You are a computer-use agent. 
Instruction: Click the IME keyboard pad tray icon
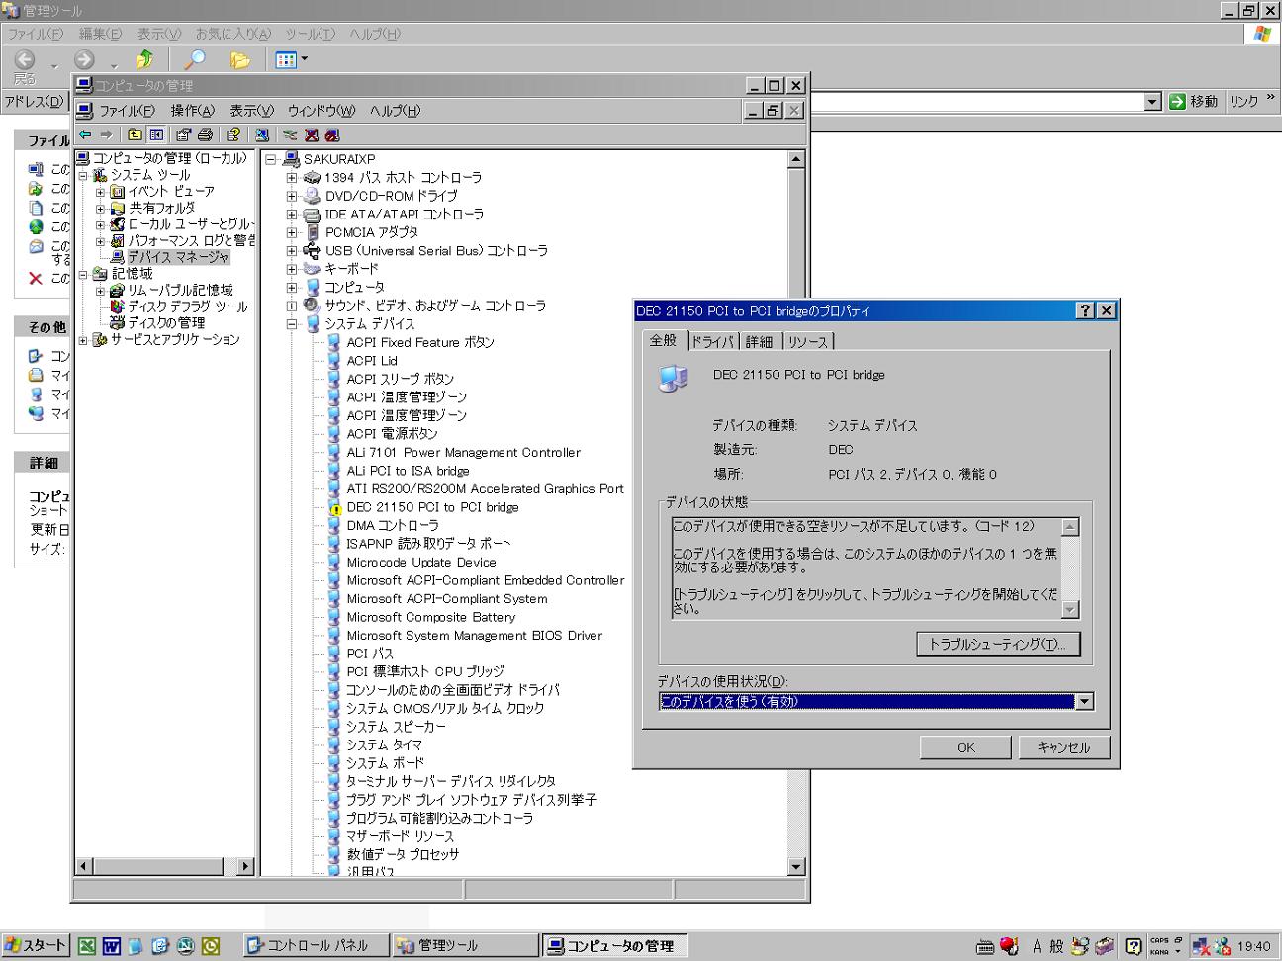click(985, 946)
